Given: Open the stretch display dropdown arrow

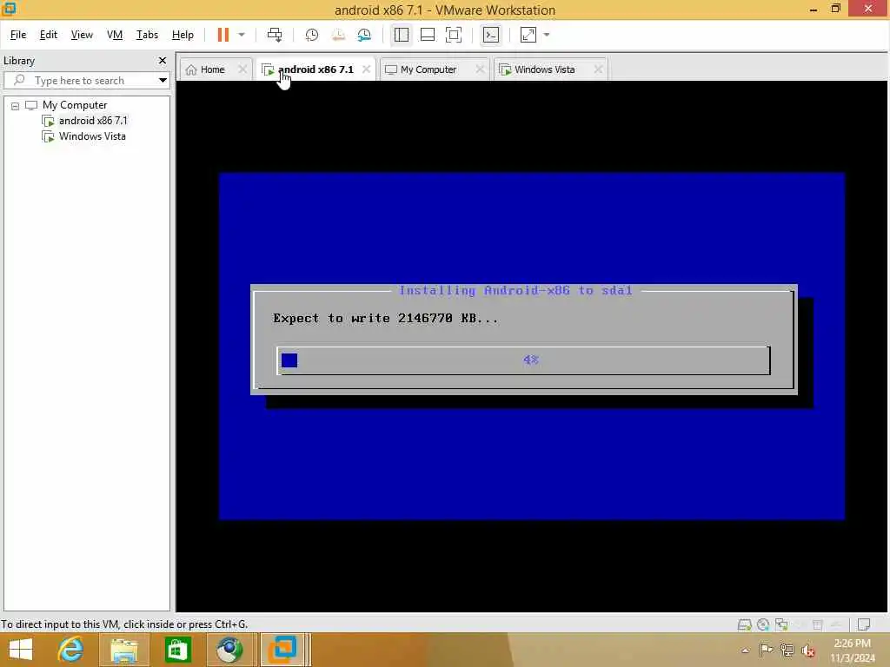Looking at the screenshot, I should pos(547,35).
